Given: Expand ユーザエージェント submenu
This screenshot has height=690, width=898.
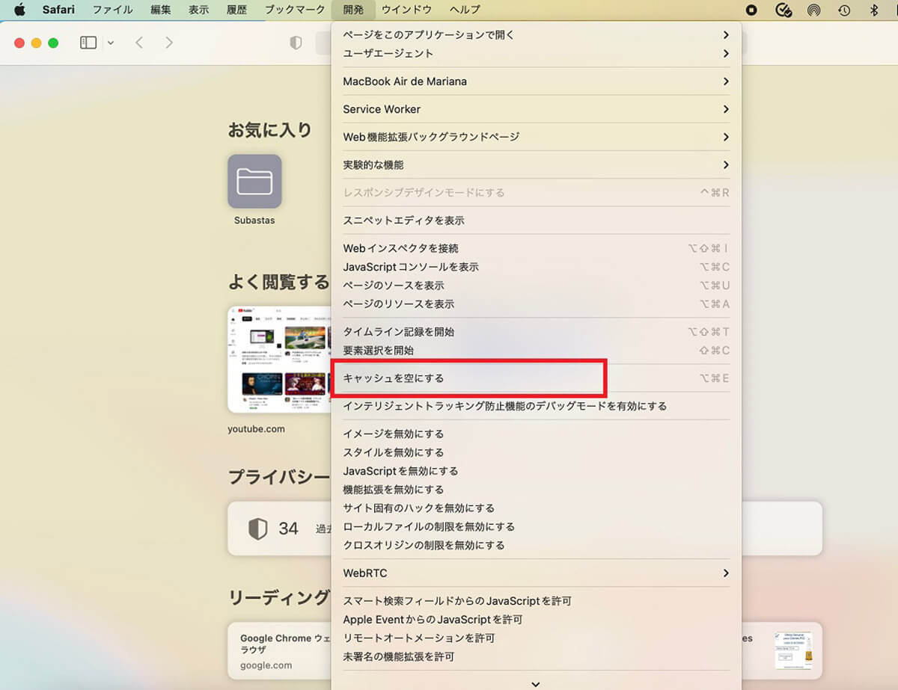Looking at the screenshot, I should coord(537,53).
